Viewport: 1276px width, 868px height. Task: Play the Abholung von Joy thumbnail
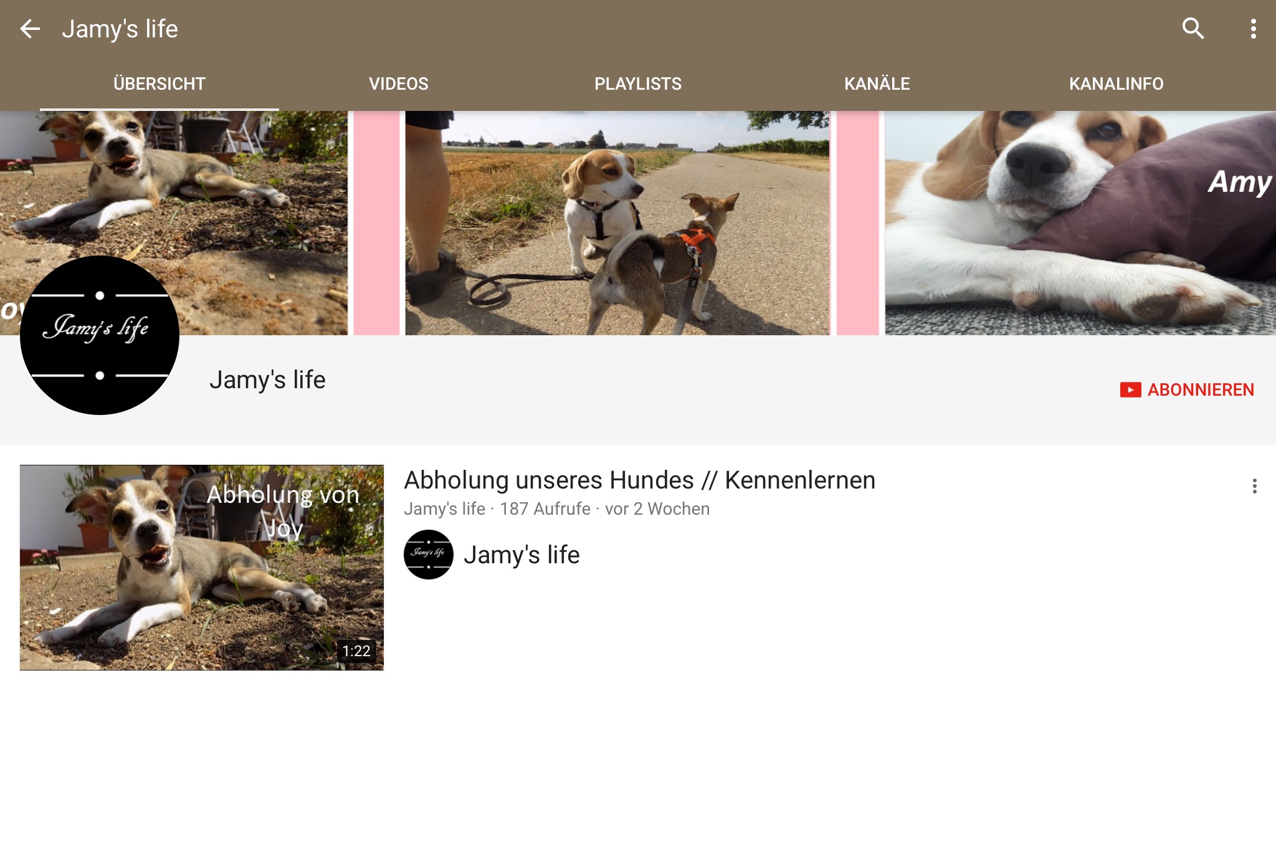coord(201,567)
